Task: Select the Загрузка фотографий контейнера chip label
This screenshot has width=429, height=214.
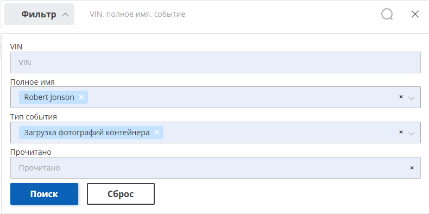Action: pyautogui.click(x=87, y=133)
